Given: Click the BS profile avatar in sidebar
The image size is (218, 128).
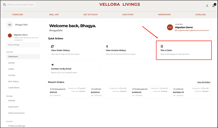Looking at the screenshot, I should pos(10,25).
